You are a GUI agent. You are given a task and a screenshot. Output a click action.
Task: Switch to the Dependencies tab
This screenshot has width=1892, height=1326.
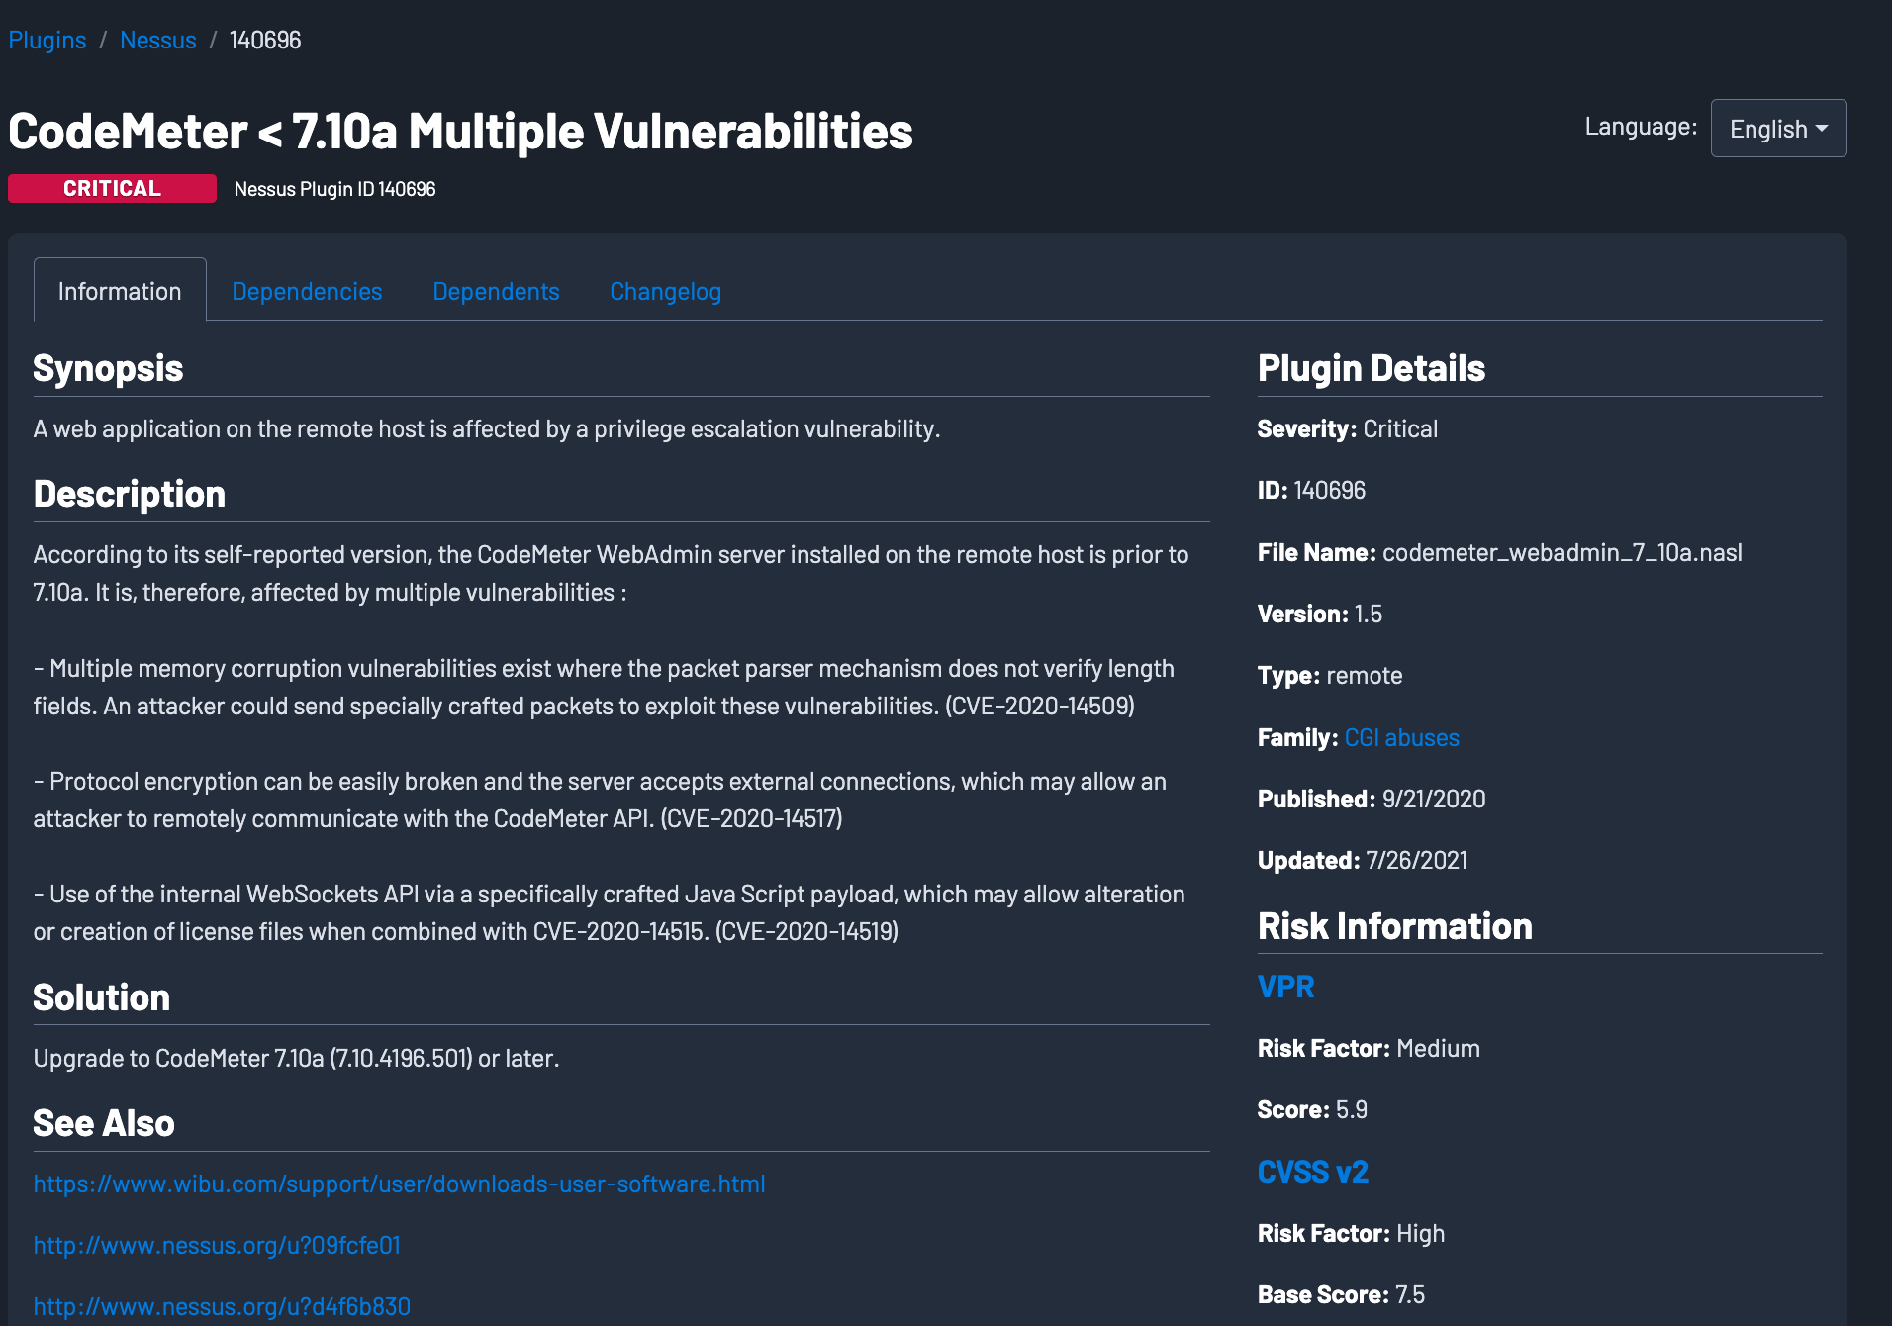tap(307, 291)
